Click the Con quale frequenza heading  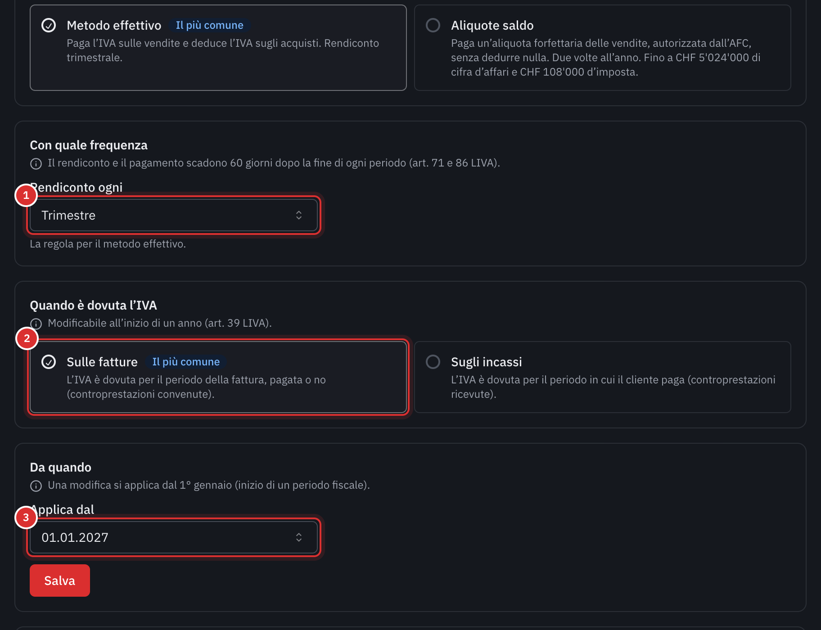[89, 145]
